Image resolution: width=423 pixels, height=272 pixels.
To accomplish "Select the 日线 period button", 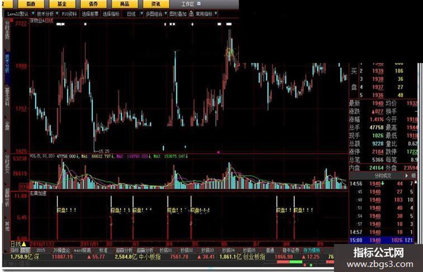I will pyautogui.click(x=131, y=14).
